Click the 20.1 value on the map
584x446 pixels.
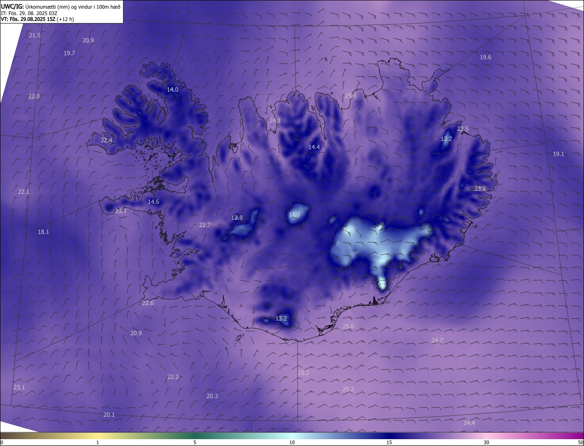click(109, 415)
